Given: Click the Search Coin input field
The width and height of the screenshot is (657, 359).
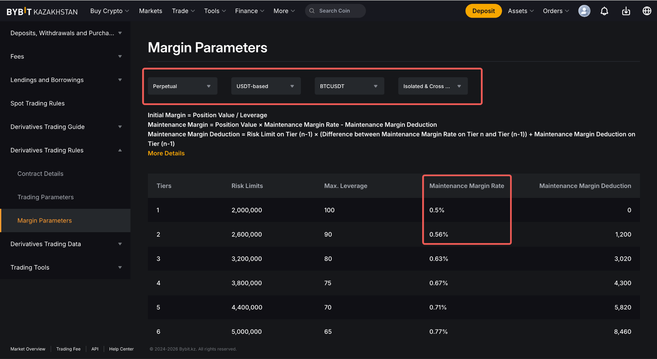Looking at the screenshot, I should 335,11.
